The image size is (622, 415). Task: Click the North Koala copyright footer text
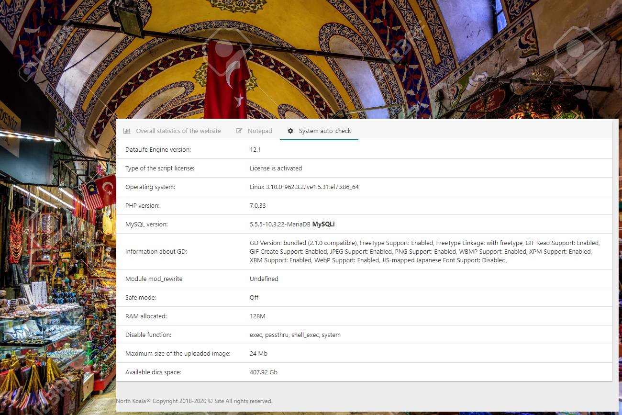(x=194, y=401)
